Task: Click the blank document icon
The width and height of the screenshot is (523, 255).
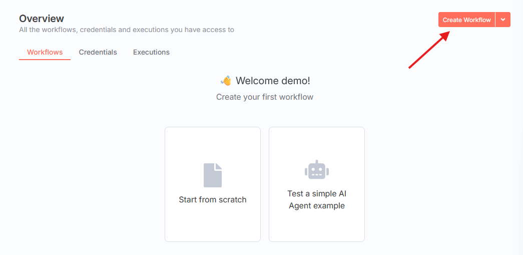Action: pos(213,175)
